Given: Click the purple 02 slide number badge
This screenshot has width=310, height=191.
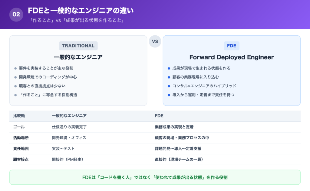Looking at the screenshot, I should tap(16, 14).
